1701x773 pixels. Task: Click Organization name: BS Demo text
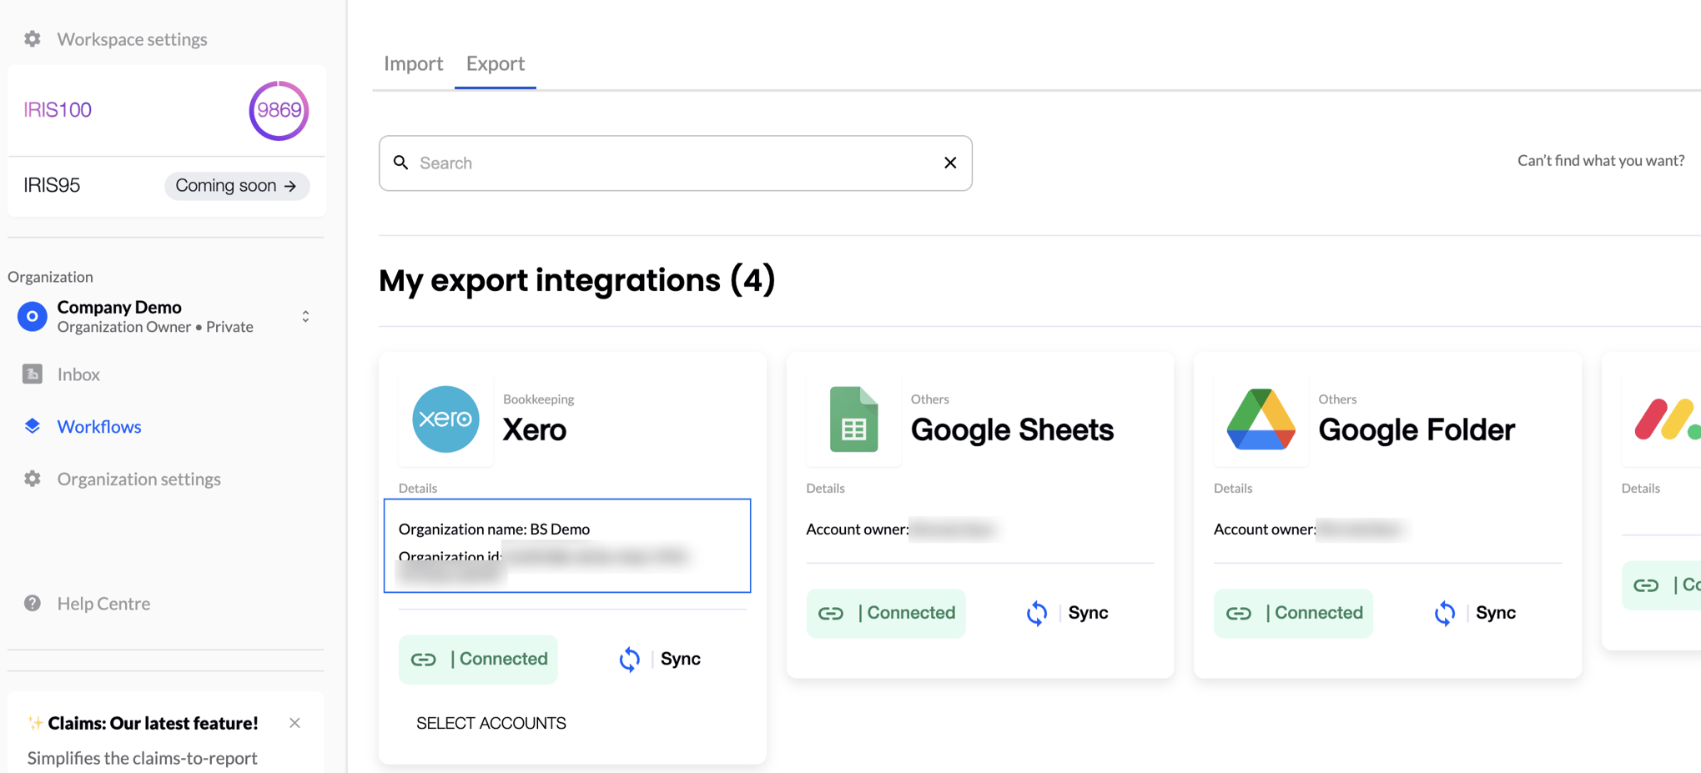pos(494,529)
